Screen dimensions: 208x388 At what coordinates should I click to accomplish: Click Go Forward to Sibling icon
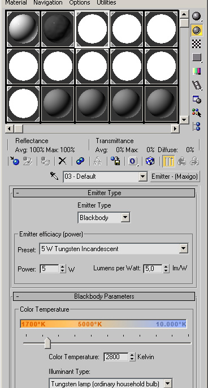(194, 161)
